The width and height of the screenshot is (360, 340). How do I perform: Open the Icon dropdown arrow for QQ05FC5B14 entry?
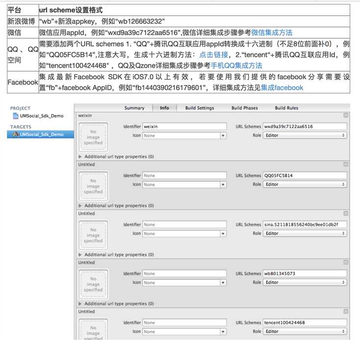[223, 185]
